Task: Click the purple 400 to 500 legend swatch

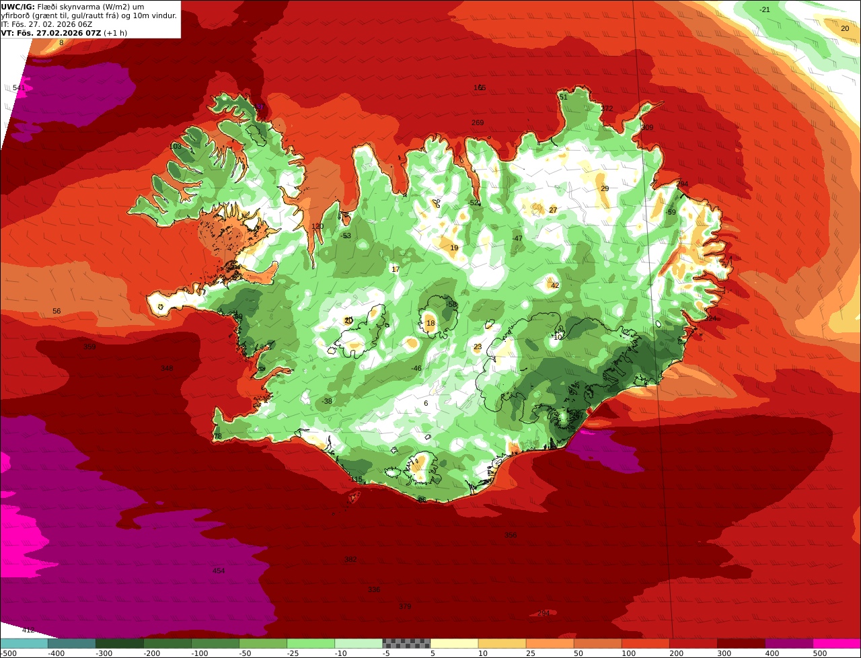Action: [788, 643]
